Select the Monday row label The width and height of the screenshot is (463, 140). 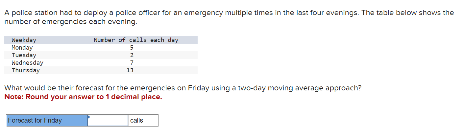[22, 48]
